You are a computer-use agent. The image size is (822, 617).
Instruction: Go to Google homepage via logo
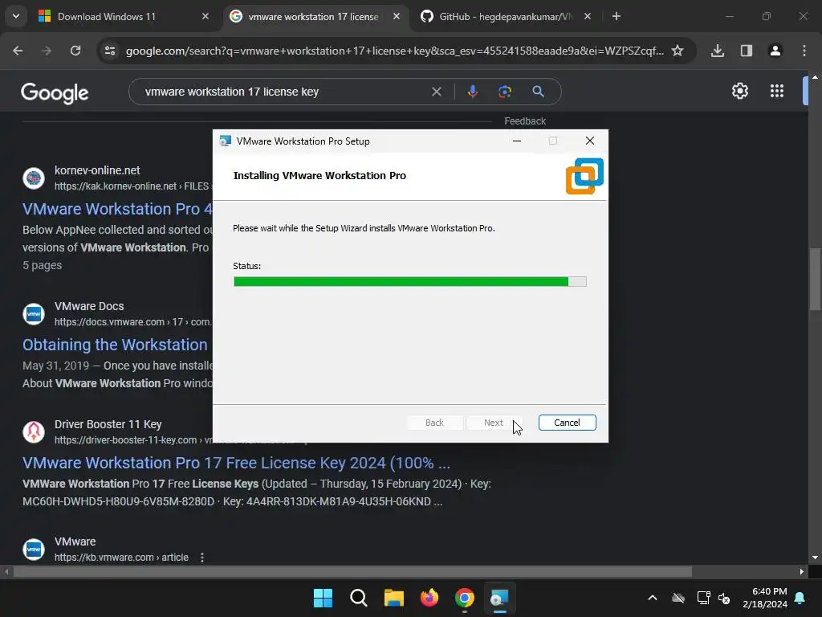(x=55, y=93)
